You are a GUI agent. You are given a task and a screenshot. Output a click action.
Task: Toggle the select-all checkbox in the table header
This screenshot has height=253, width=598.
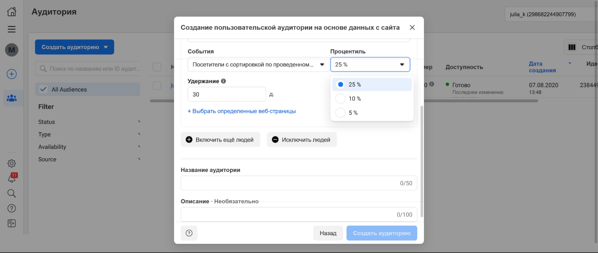pos(157,67)
